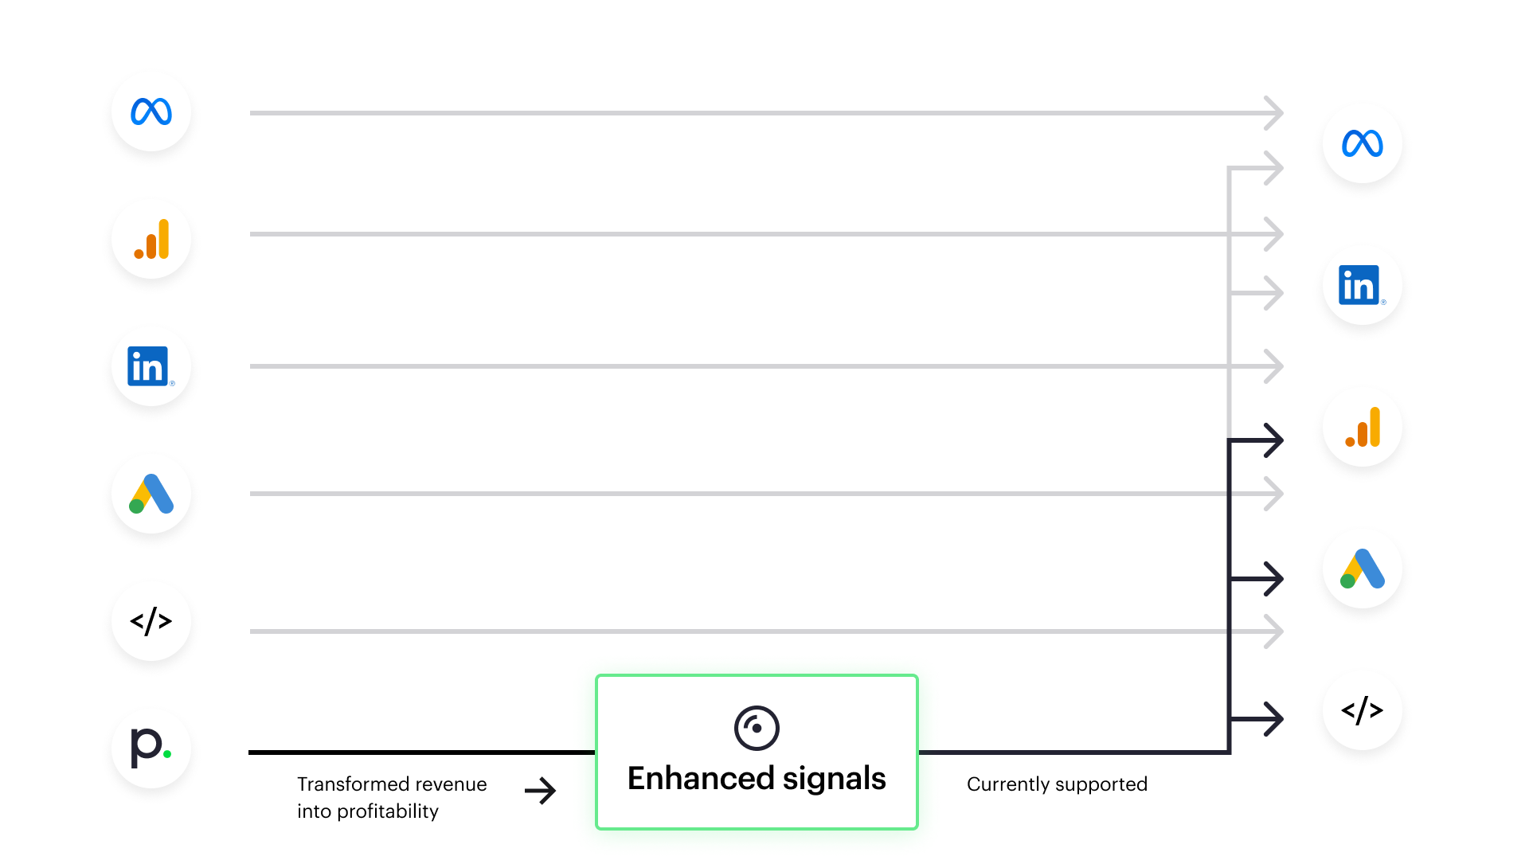
Task: Click the Meta logo in the left column
Action: pos(151,111)
